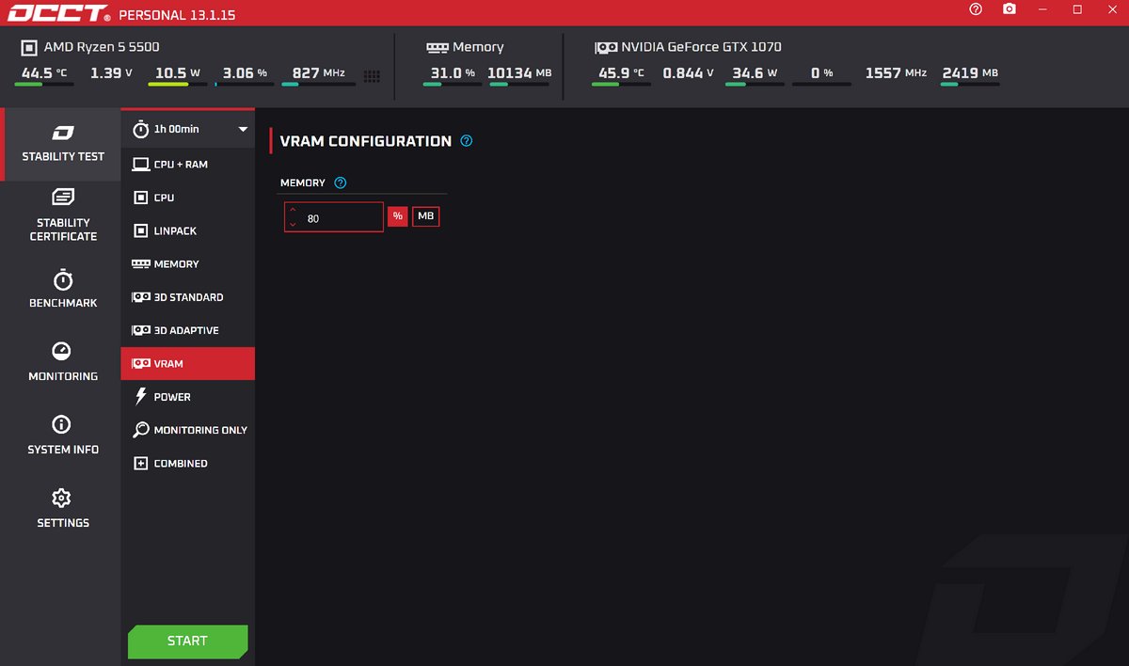
Task: Decrease memory value with down arrow
Action: pyautogui.click(x=293, y=224)
